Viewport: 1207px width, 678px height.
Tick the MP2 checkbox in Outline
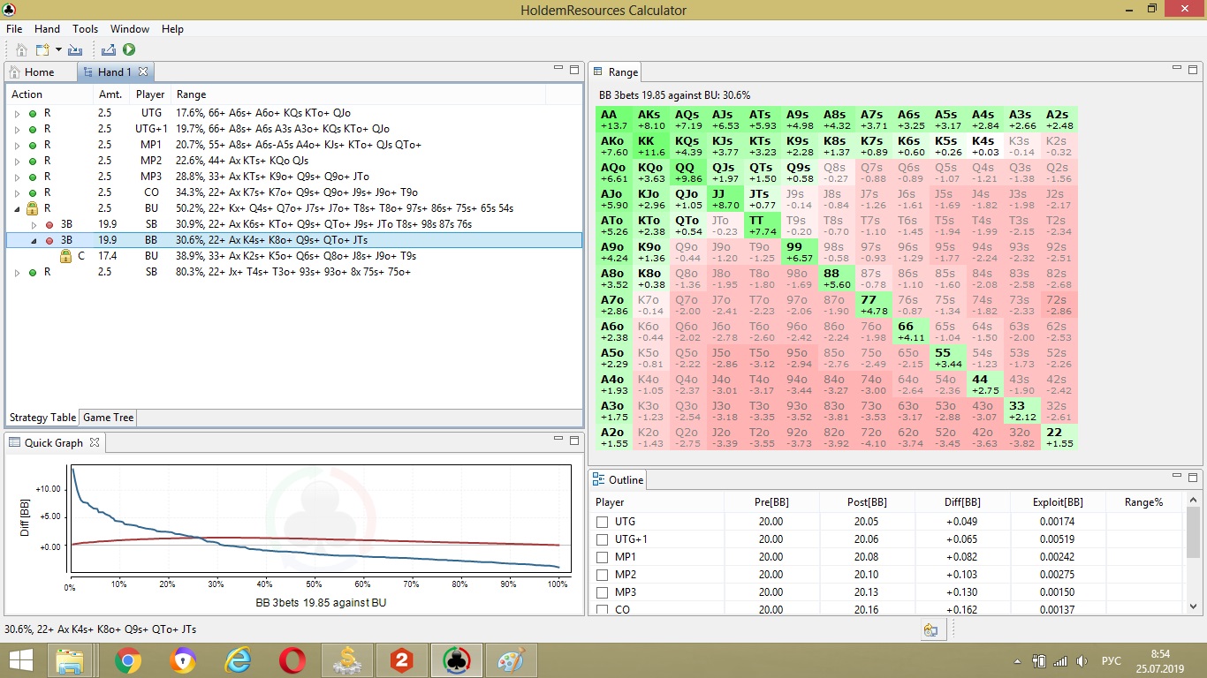click(603, 575)
